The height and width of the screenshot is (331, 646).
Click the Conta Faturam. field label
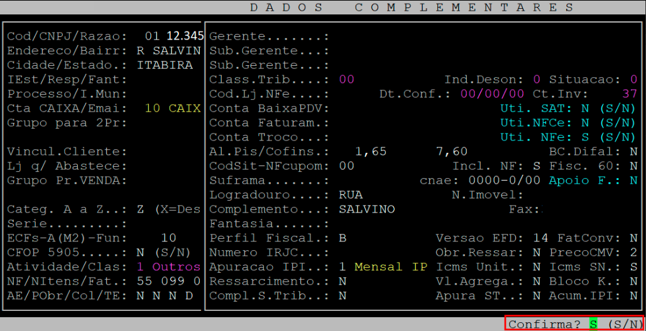(x=269, y=123)
